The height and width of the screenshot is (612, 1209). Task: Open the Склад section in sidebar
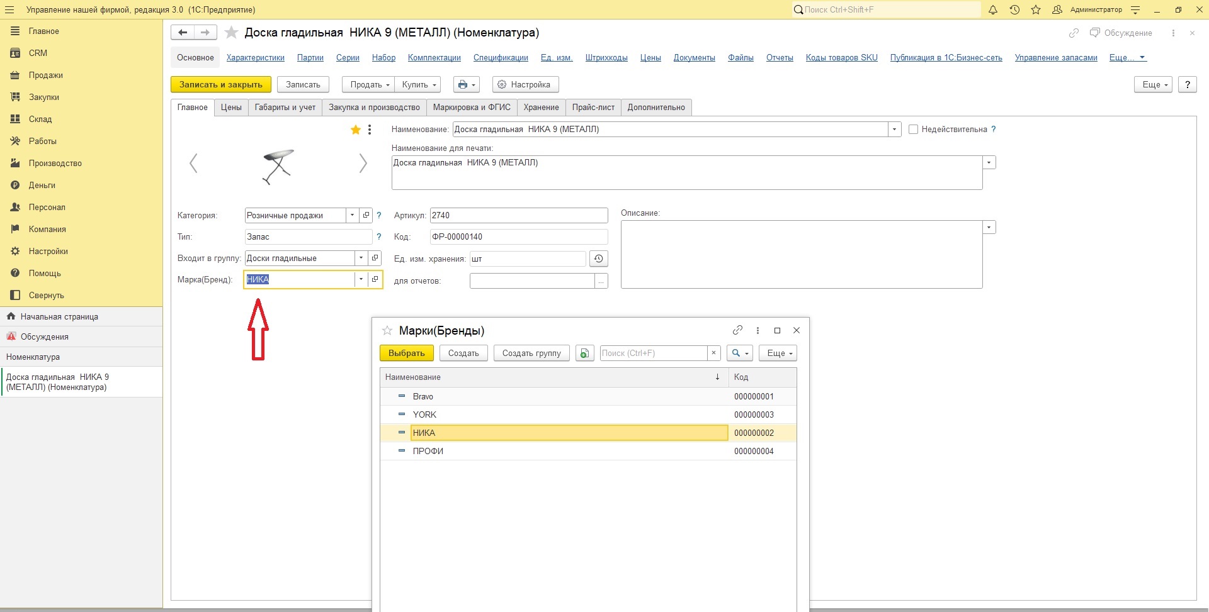[40, 119]
